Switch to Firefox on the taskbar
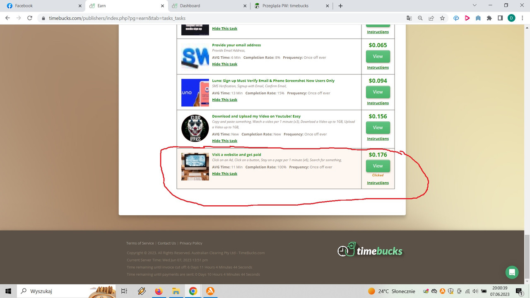530x298 pixels. pyautogui.click(x=159, y=291)
